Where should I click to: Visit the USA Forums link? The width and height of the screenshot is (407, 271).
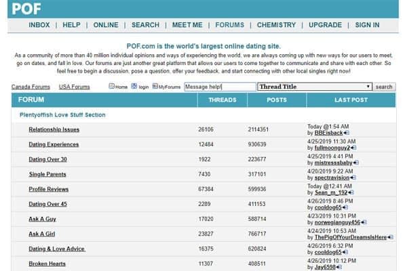pos(74,87)
